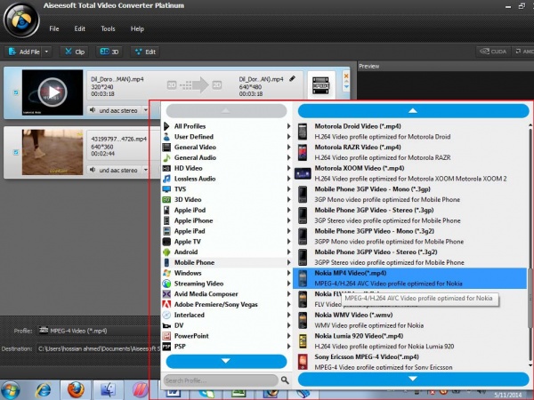Open the Help menu

137,29
